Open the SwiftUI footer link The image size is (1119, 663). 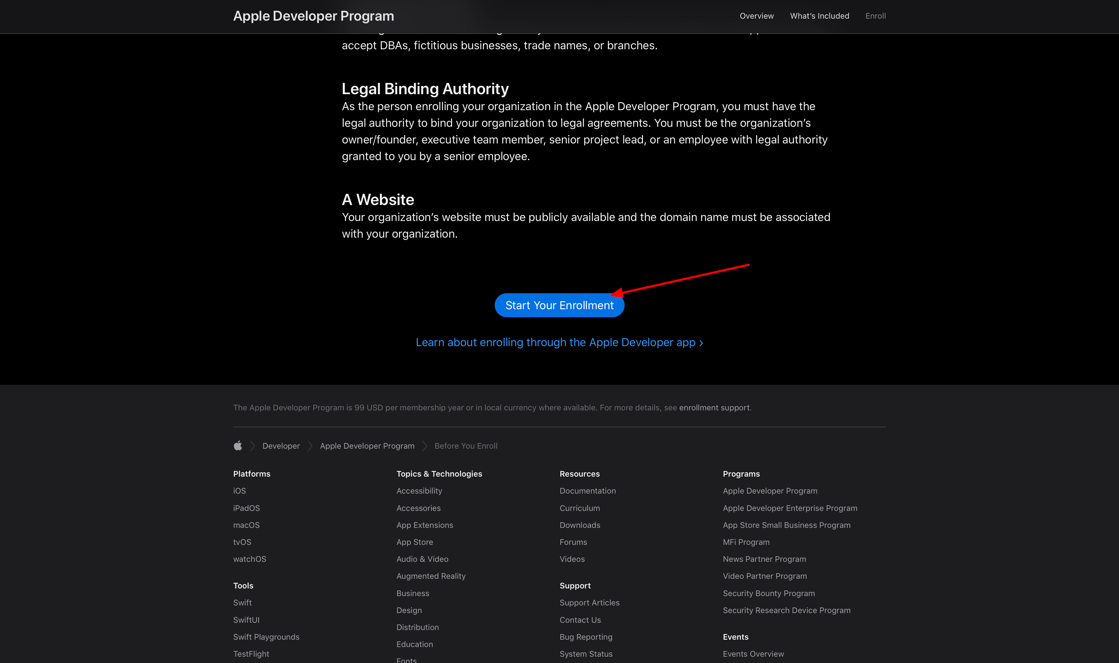coord(246,620)
